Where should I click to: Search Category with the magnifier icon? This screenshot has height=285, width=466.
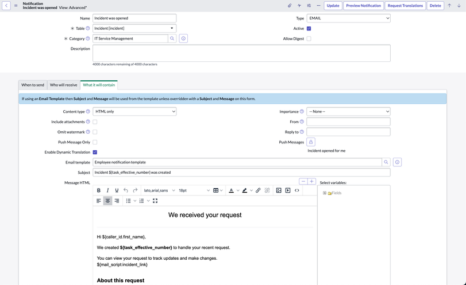point(172,38)
